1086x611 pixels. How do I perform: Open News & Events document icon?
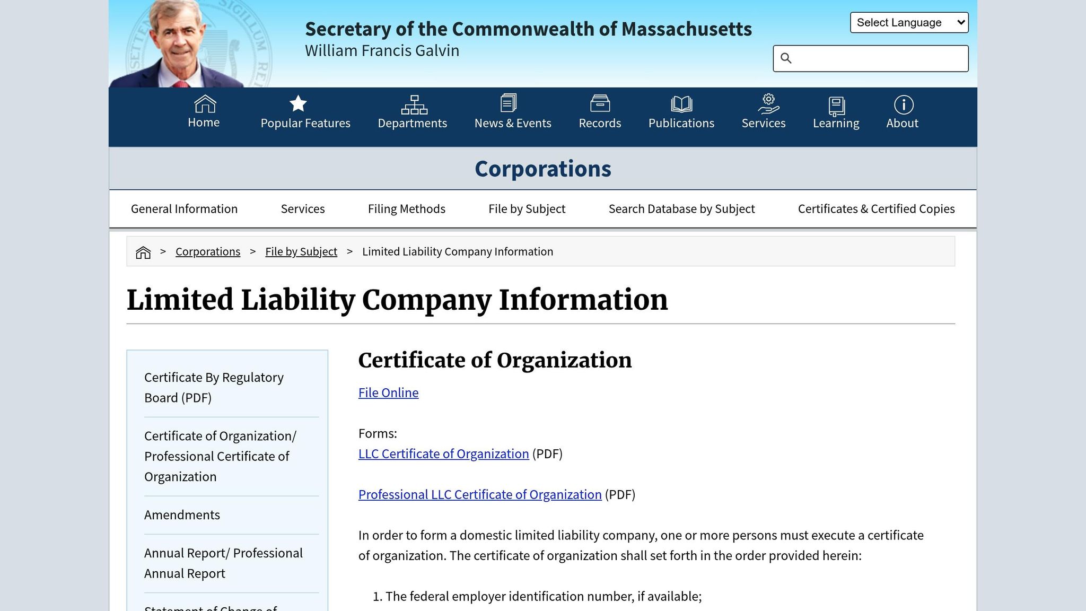pyautogui.click(x=509, y=103)
